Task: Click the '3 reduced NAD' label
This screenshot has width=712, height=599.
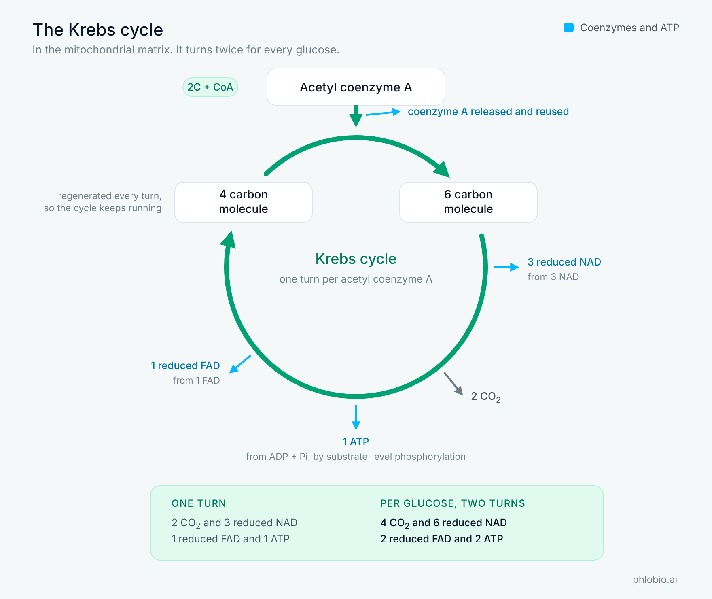Action: pyautogui.click(x=564, y=262)
